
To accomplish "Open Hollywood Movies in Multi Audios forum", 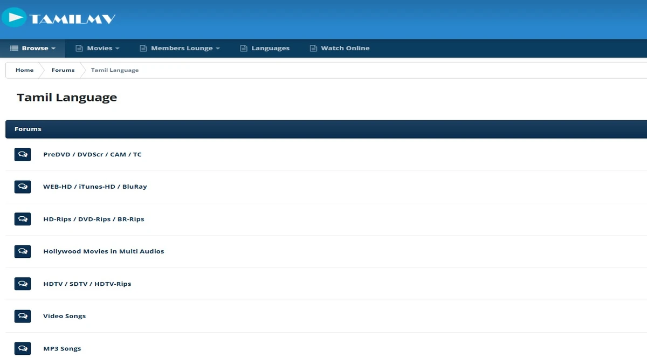I will (x=104, y=251).
